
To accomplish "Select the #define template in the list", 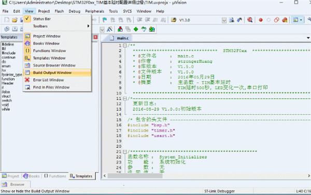I will coord(8,44).
